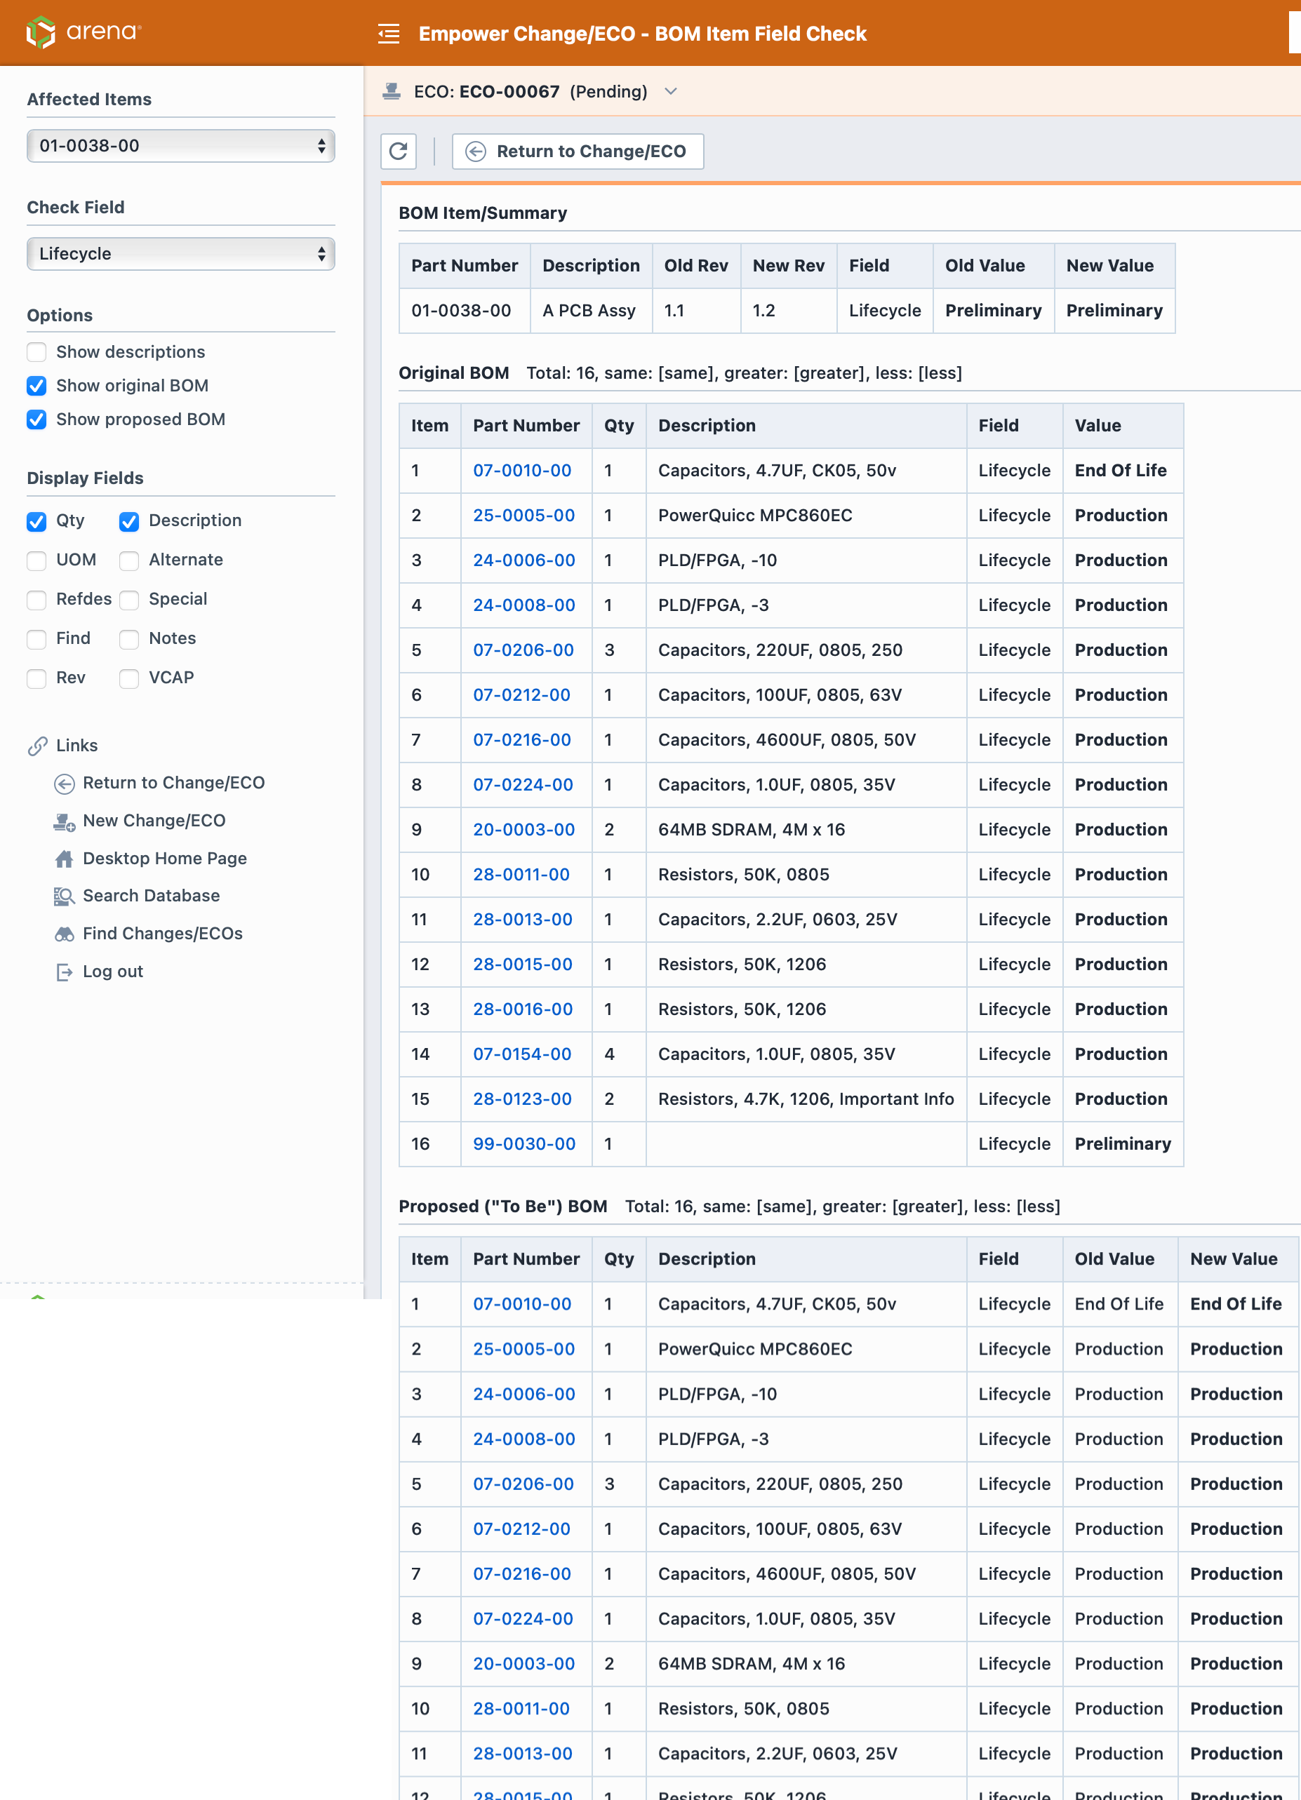1301x1800 pixels.
Task: Click the refresh icon button
Action: pyautogui.click(x=399, y=151)
